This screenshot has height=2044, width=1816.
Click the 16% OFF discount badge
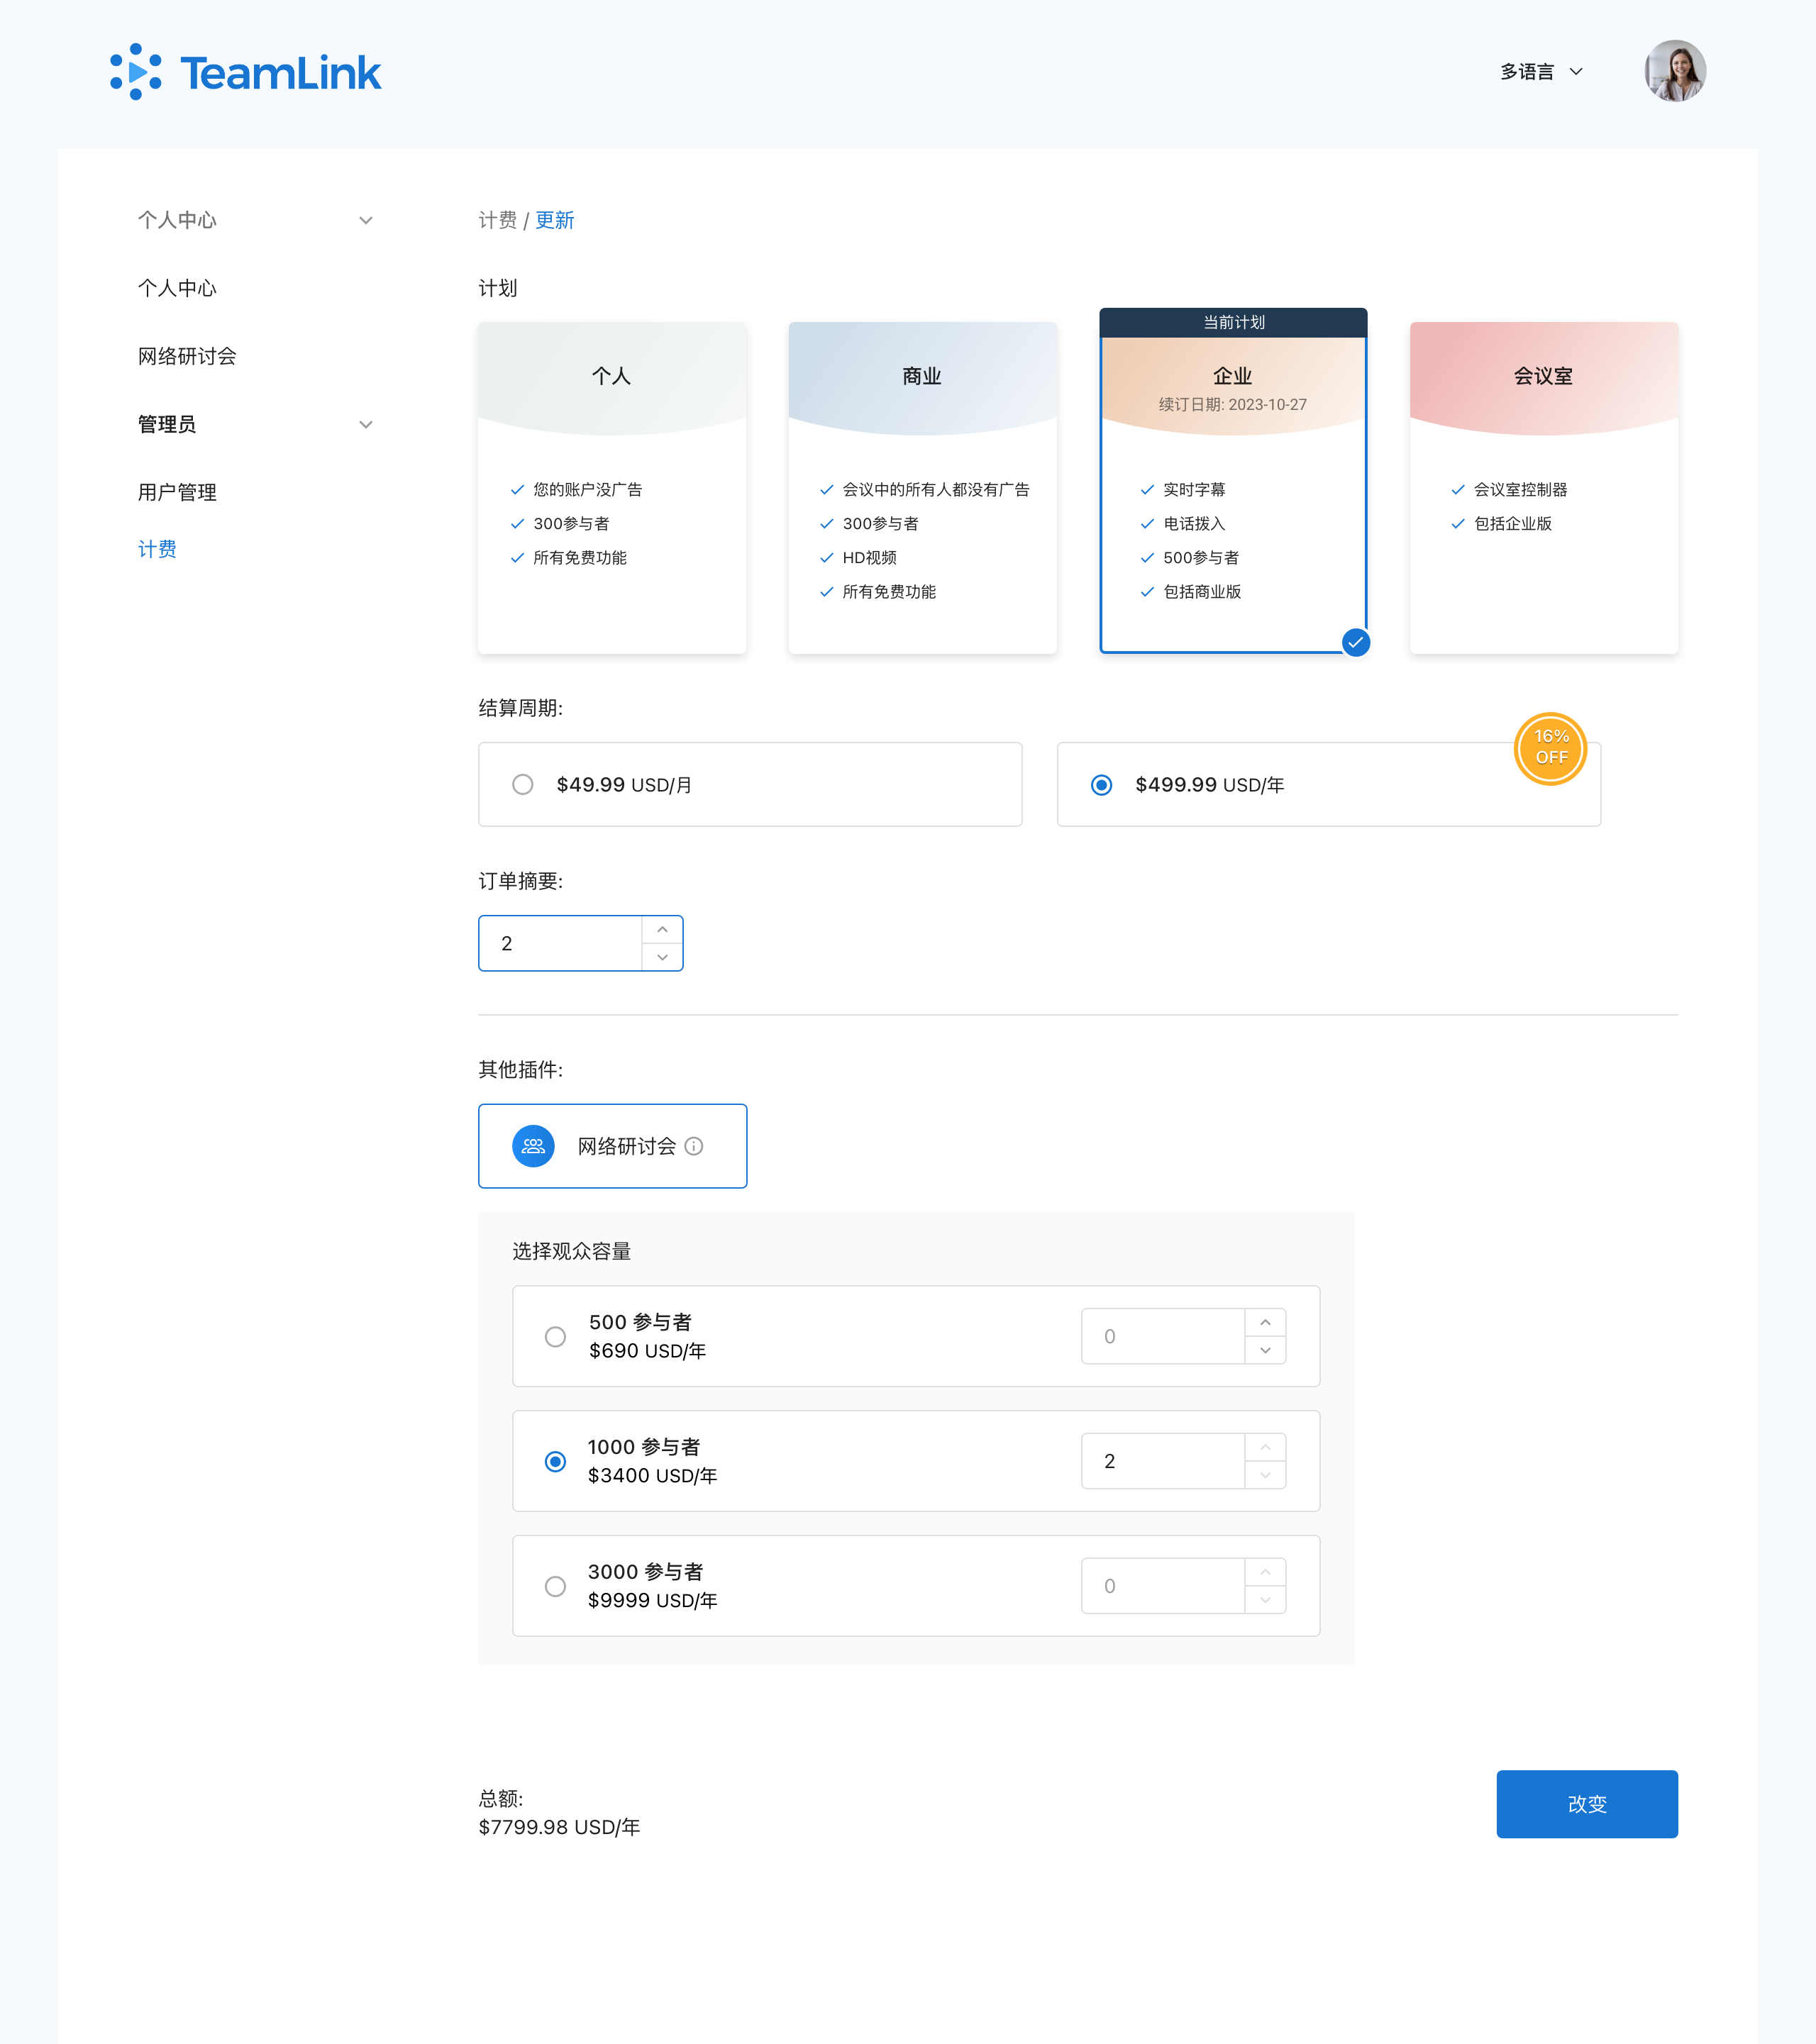[x=1550, y=748]
